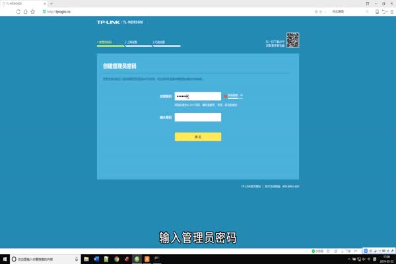The image size is (396, 264).
Task: Click the browser search box at top right
Action: [x=350, y=12]
